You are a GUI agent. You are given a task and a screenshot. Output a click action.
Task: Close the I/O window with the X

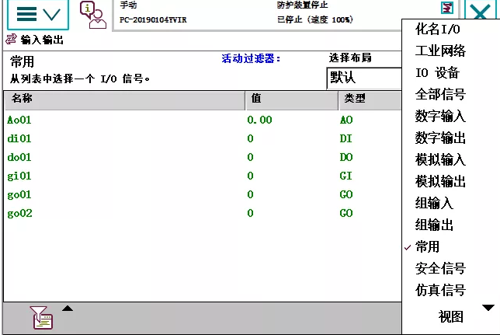481,11
